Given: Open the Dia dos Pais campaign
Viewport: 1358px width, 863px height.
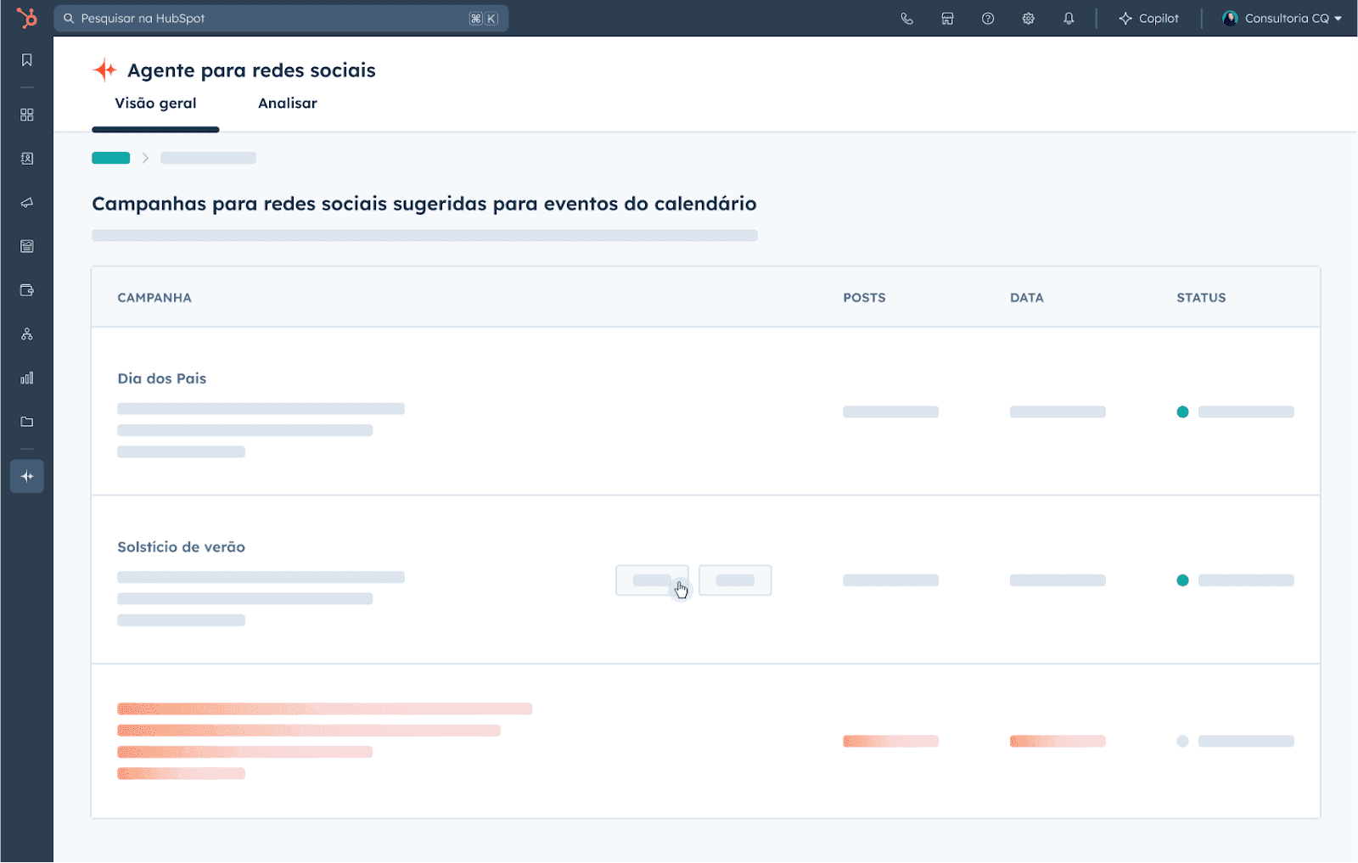Looking at the screenshot, I should [162, 378].
